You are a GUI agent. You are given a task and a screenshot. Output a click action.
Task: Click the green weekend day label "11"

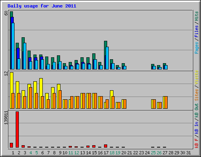pos(71,153)
